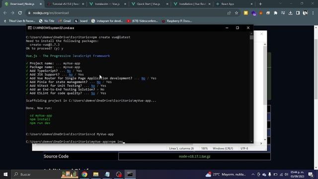Screen dimensions: 318x179
Task: Open the notification center icon
Action: point(310,175)
